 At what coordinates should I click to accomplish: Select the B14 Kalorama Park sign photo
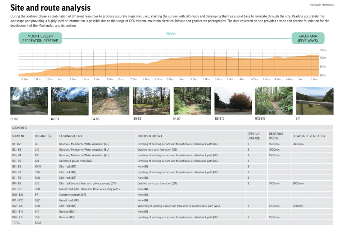[314, 101]
